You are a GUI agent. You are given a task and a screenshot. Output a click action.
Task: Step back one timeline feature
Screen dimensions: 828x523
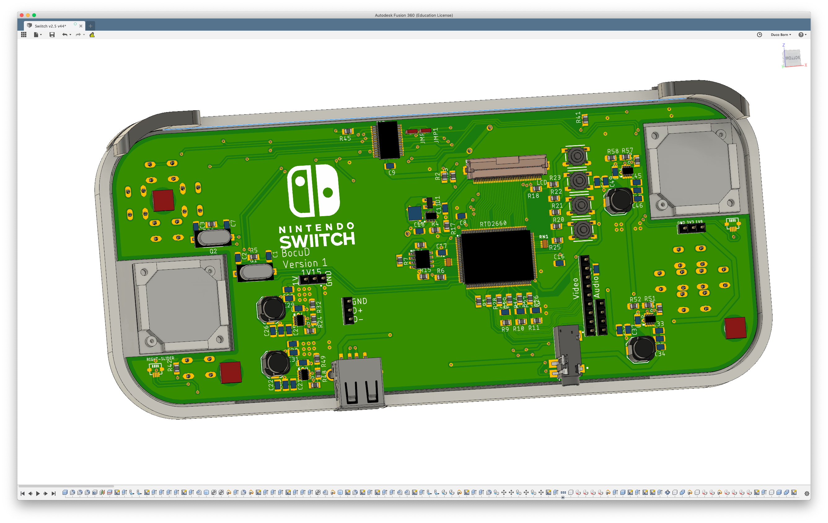(x=30, y=494)
